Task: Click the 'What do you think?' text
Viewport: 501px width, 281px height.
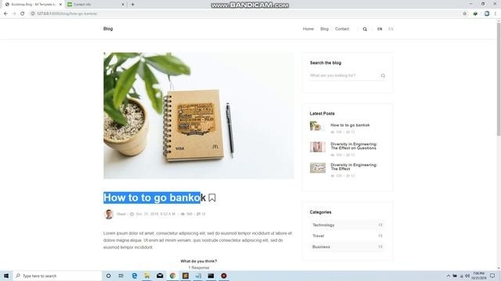Action: click(199, 261)
